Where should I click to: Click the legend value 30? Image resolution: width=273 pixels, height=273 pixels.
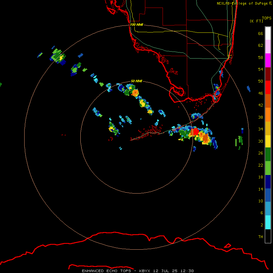(x=261, y=141)
